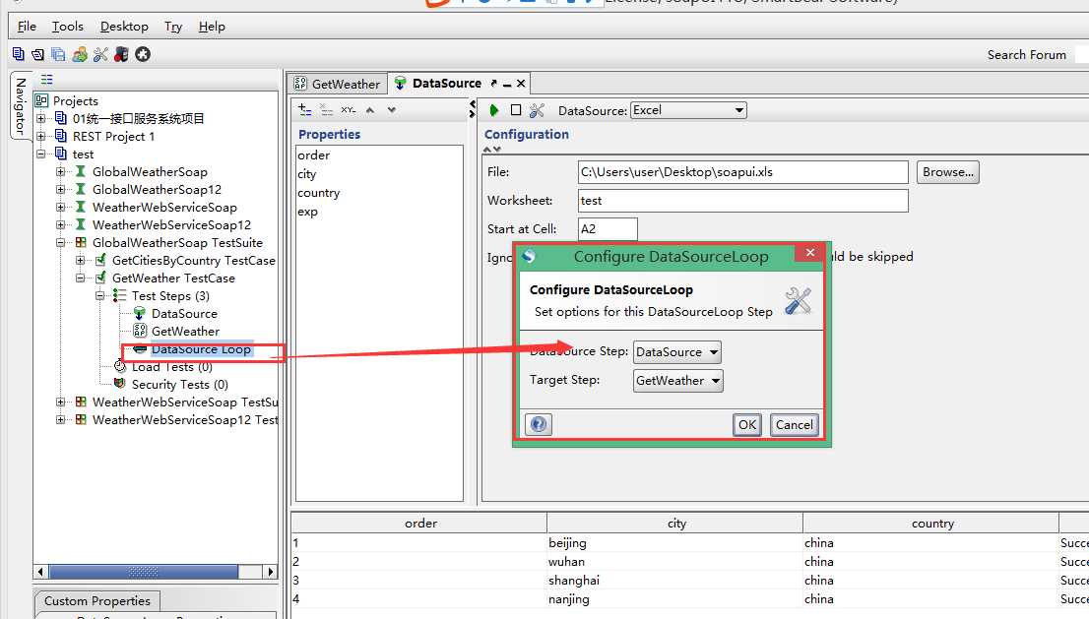Screen dimensions: 1089x619
Task: Expand the 01统一接口服务系统项目 project node
Action: pyautogui.click(x=41, y=119)
